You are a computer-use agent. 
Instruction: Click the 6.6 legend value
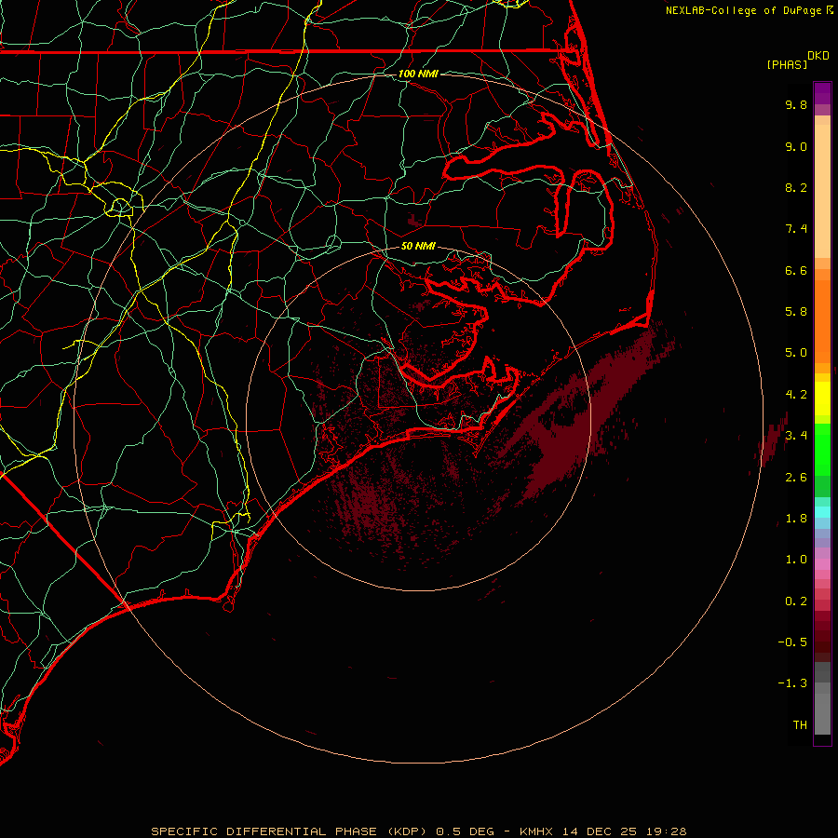click(x=796, y=270)
